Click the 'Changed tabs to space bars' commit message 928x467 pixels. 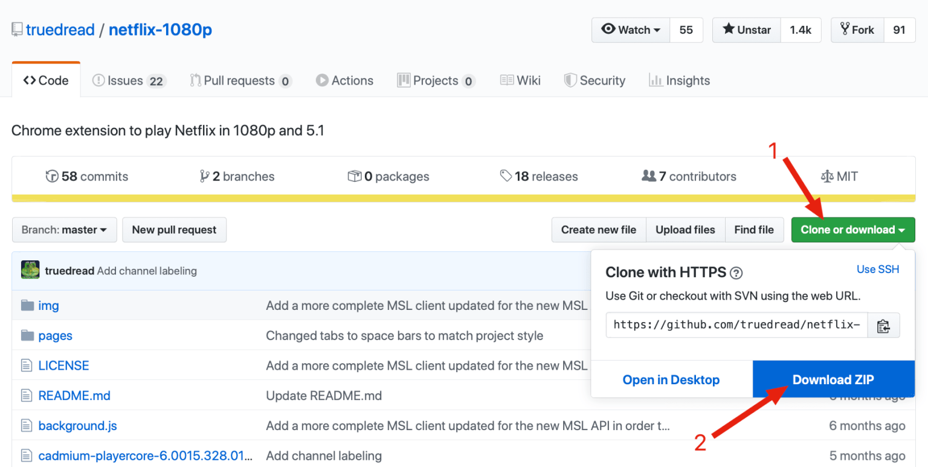(x=404, y=335)
